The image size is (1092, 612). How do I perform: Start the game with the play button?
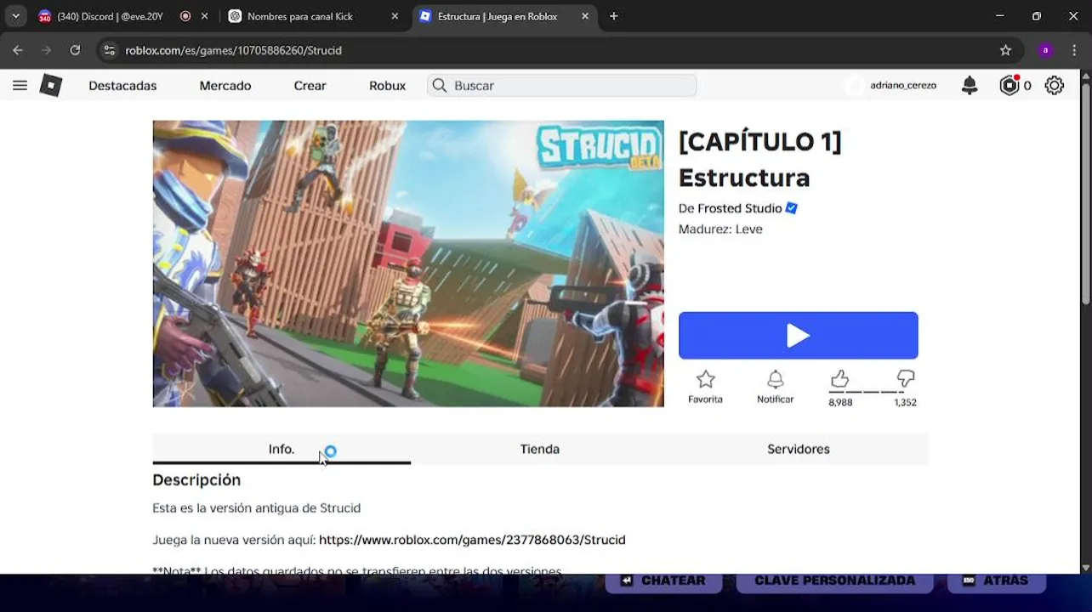798,335
